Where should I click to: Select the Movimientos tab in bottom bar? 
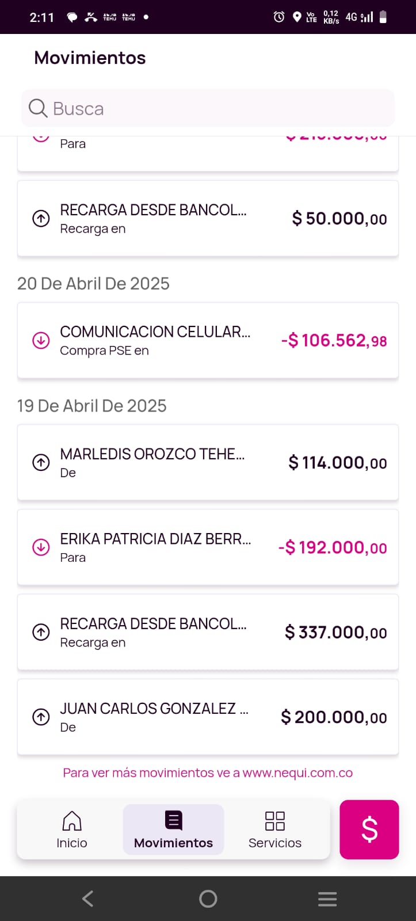173,829
